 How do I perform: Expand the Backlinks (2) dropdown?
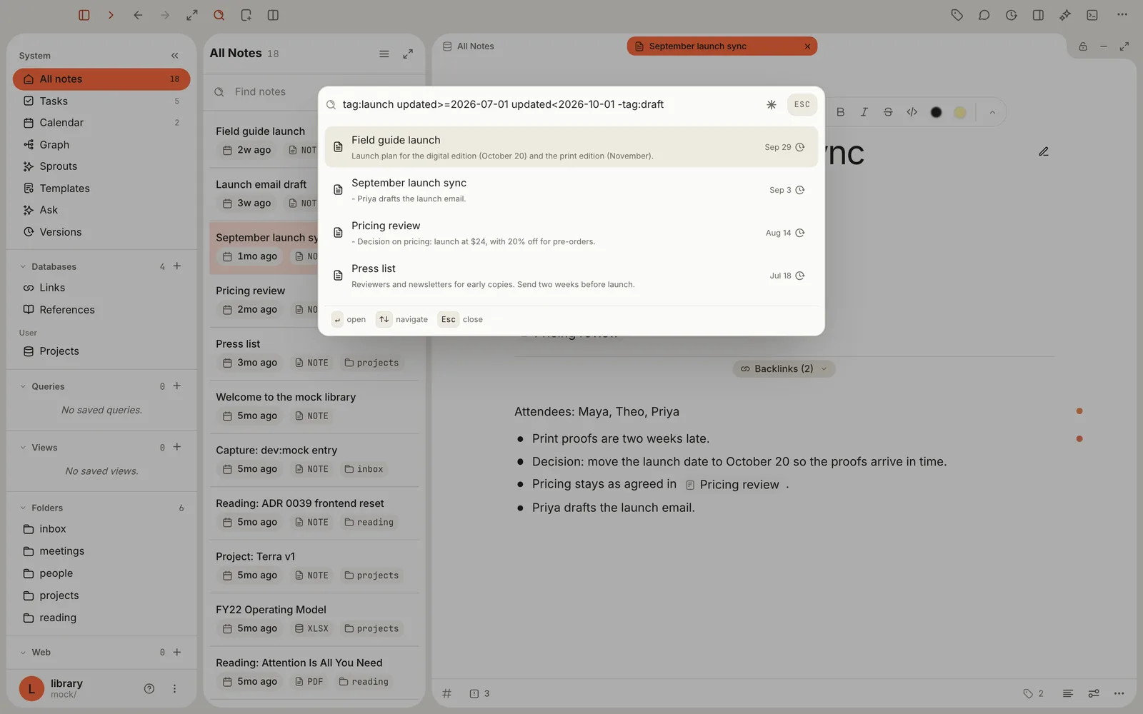pos(784,368)
